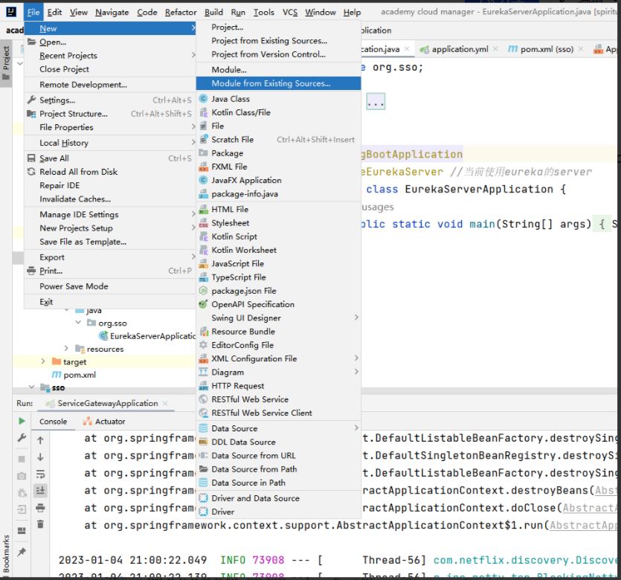
Task: Click the Java Class icon in New submenu
Action: [203, 99]
